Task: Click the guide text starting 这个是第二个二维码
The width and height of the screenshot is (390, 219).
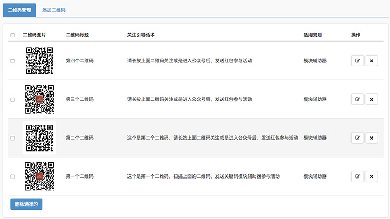Action: tap(213, 138)
